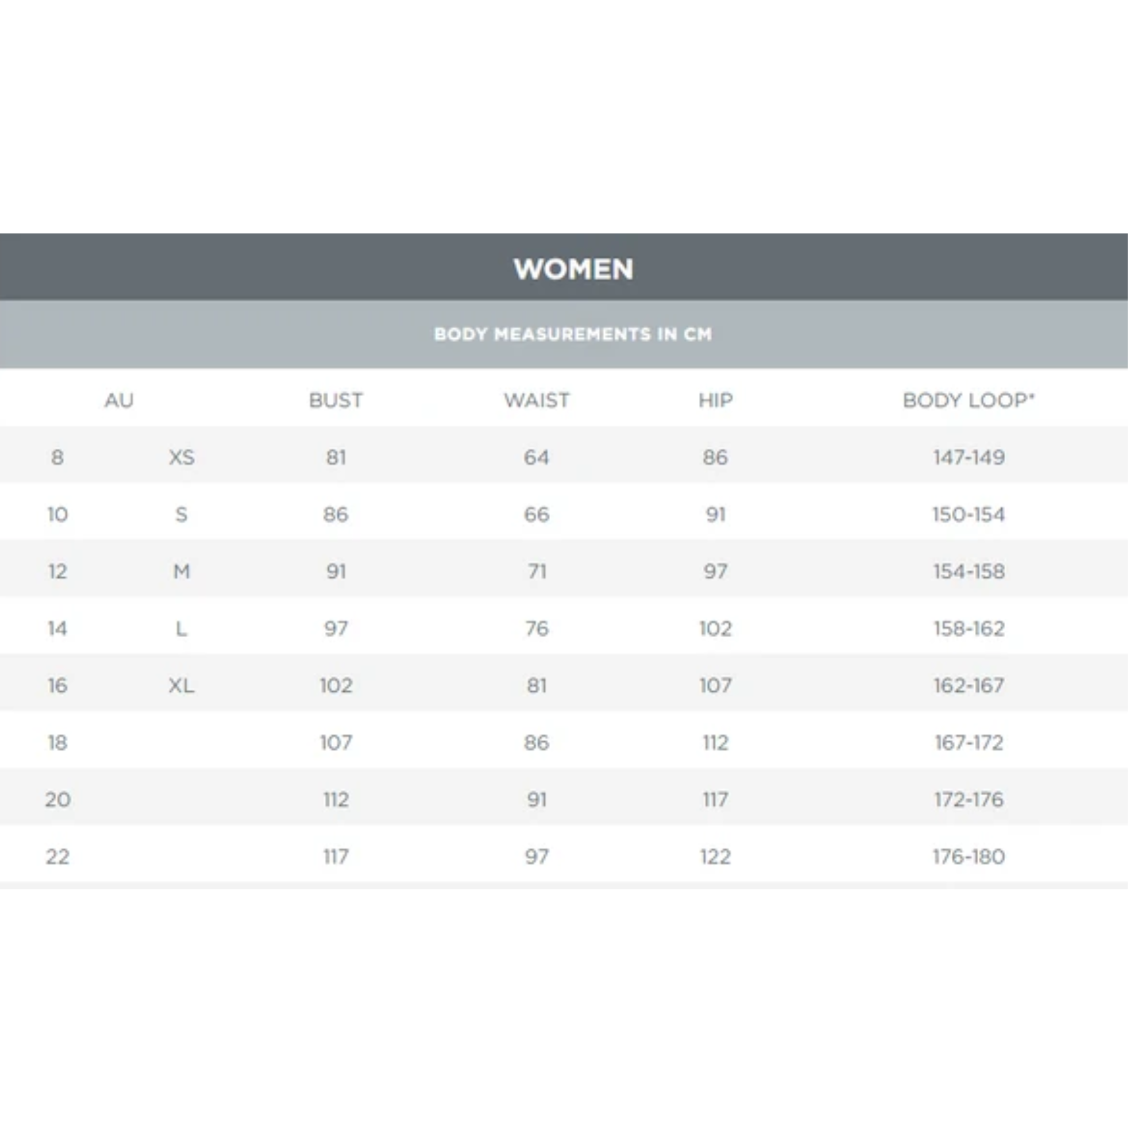1128x1128 pixels.
Task: Click body loop value 176-180
Action: [x=969, y=856]
